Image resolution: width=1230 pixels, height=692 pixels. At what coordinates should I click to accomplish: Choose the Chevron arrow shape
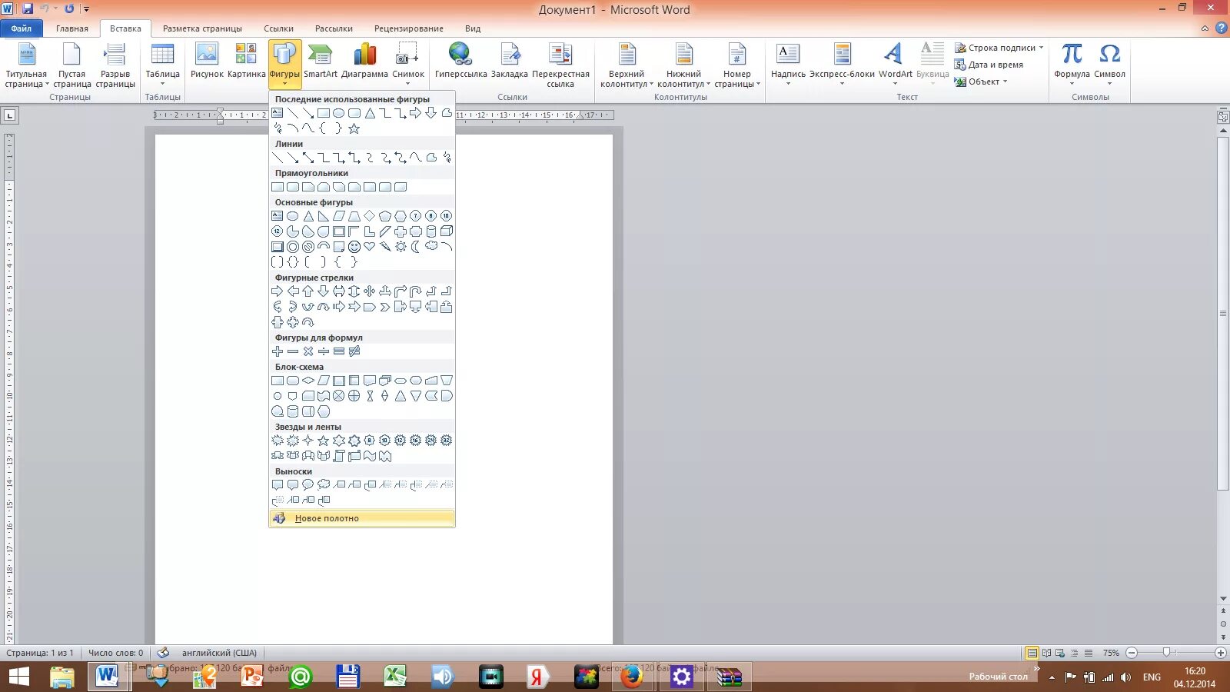pos(385,307)
